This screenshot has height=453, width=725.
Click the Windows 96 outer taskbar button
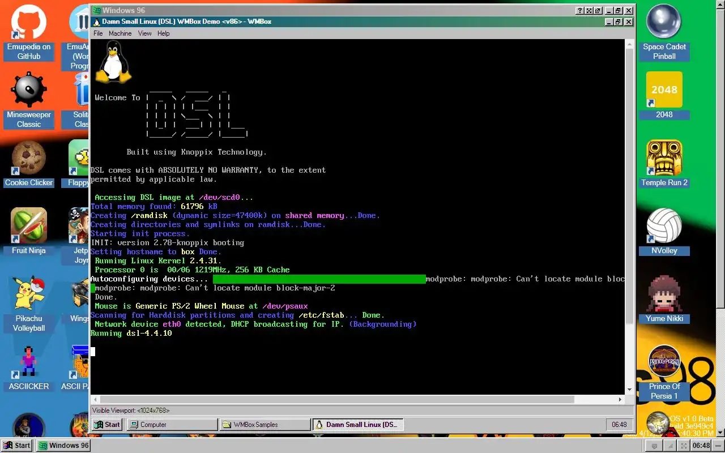[63, 446]
